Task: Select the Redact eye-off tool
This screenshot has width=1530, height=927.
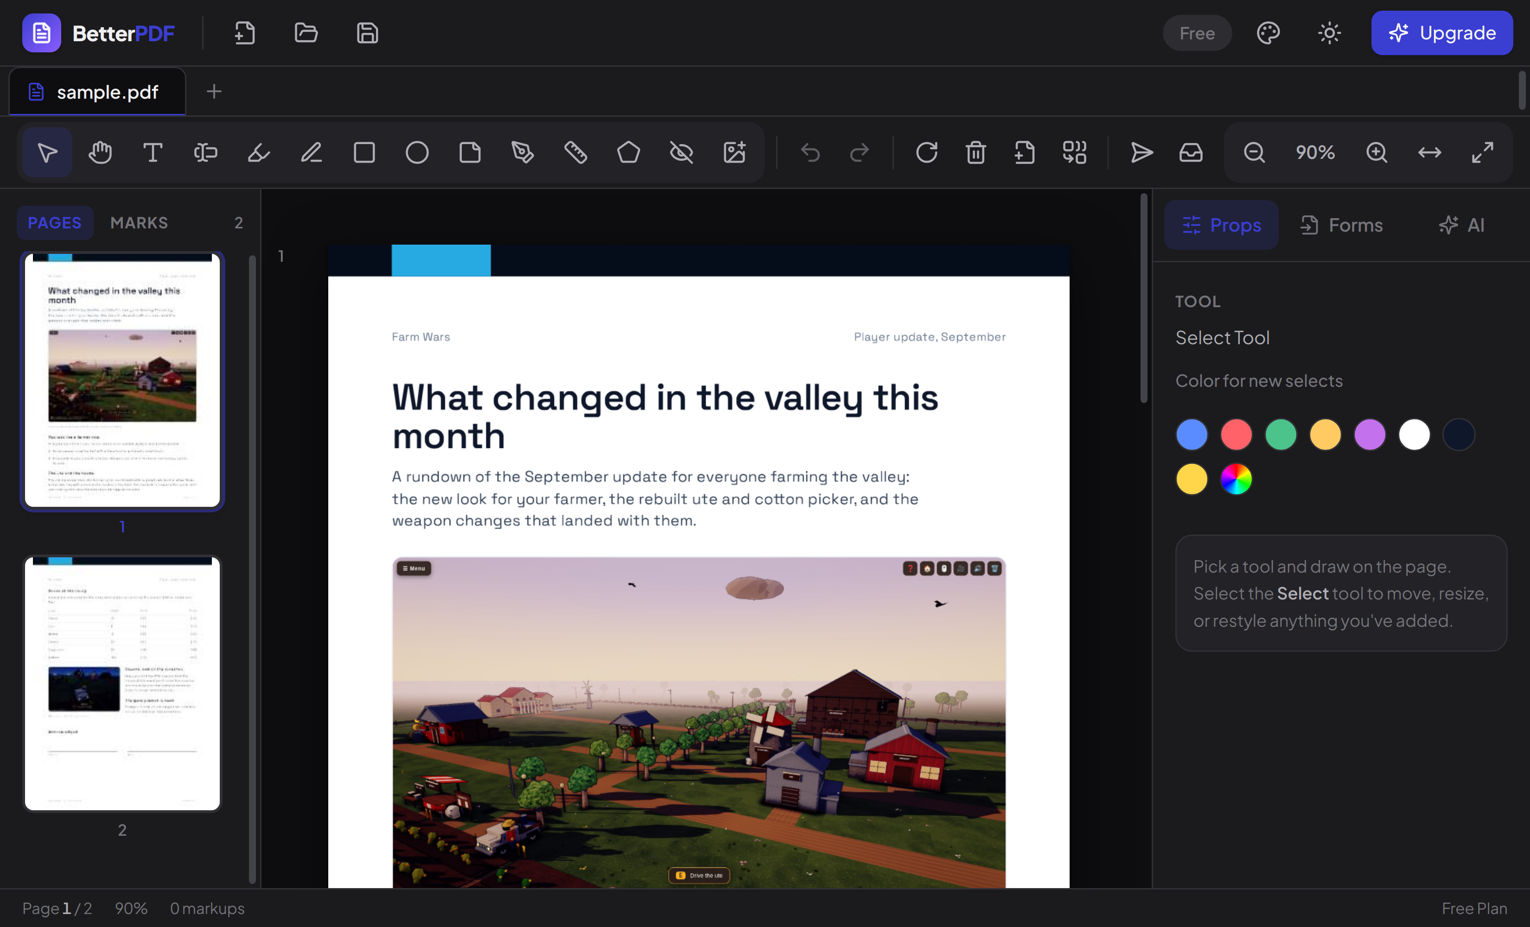Action: (x=681, y=152)
